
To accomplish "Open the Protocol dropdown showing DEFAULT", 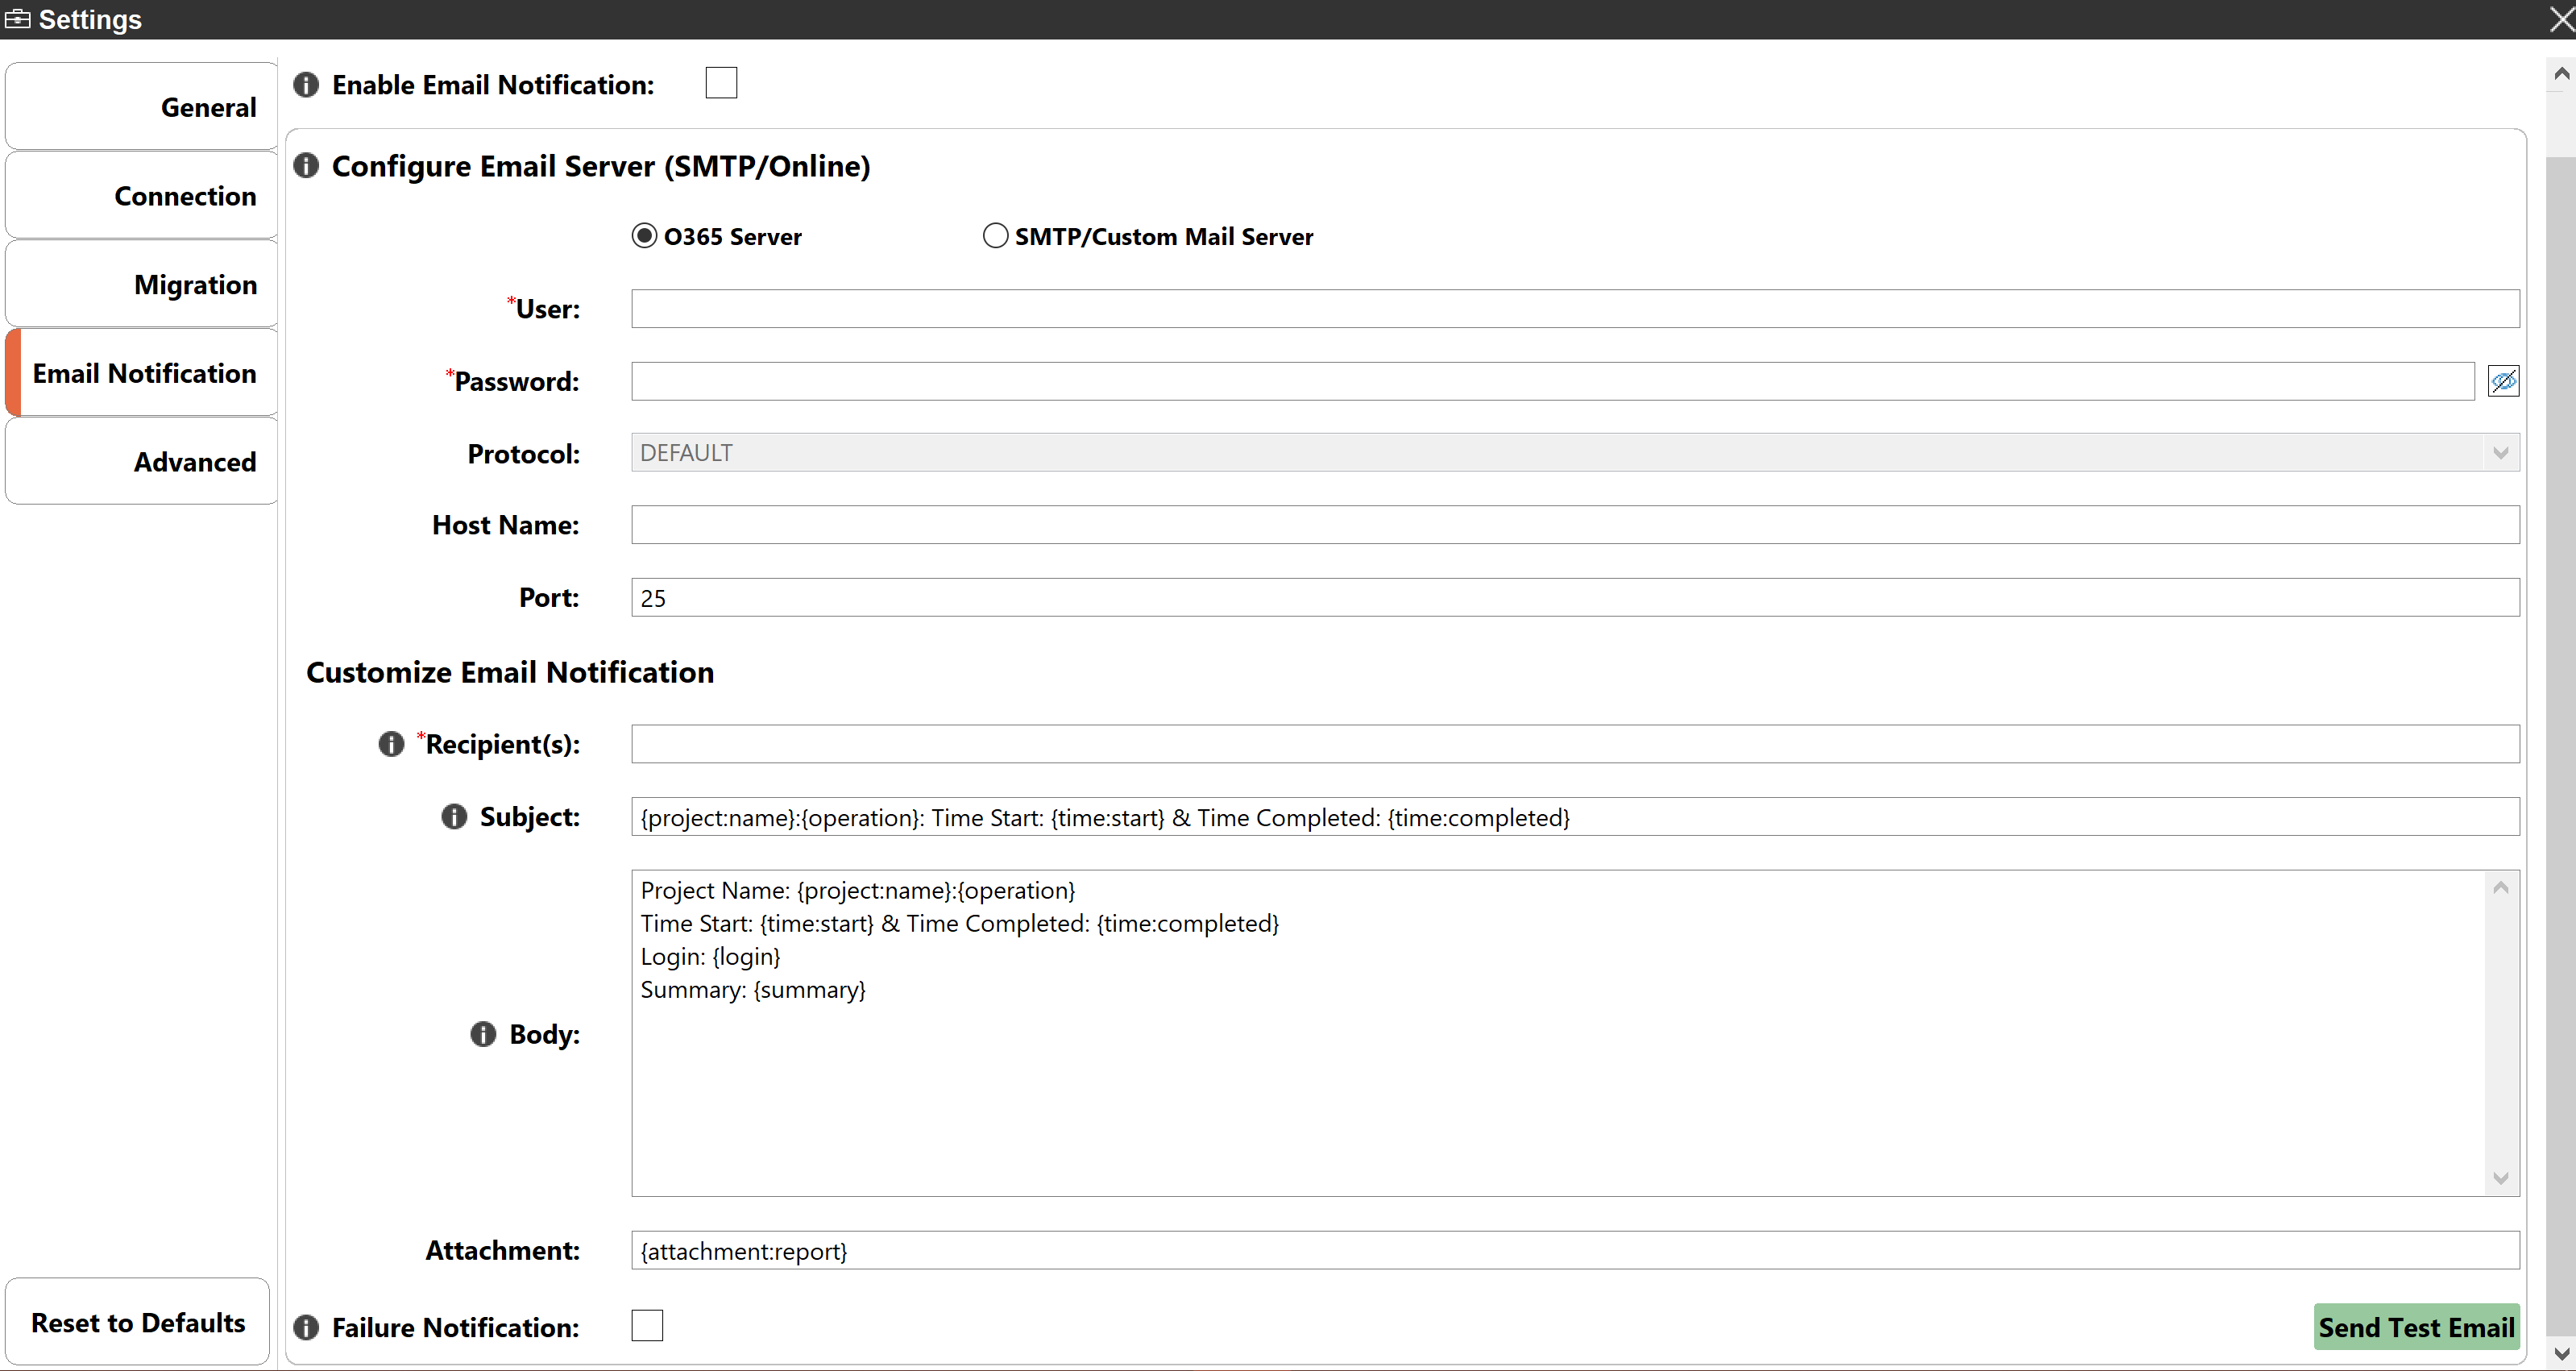I will tap(2500, 452).
